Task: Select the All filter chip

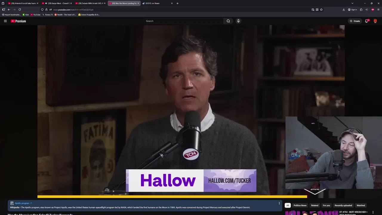Action: pyautogui.click(x=287, y=205)
